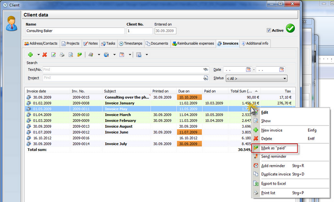
Task: Click the binoculars icon in Text/No. field
Action: click(x=206, y=69)
